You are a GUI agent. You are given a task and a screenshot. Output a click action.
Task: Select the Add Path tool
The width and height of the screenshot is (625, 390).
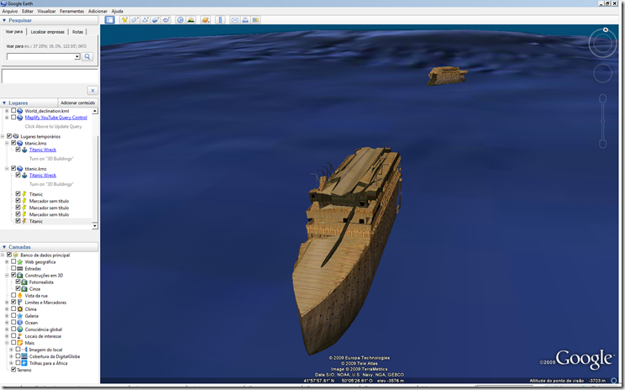point(145,20)
